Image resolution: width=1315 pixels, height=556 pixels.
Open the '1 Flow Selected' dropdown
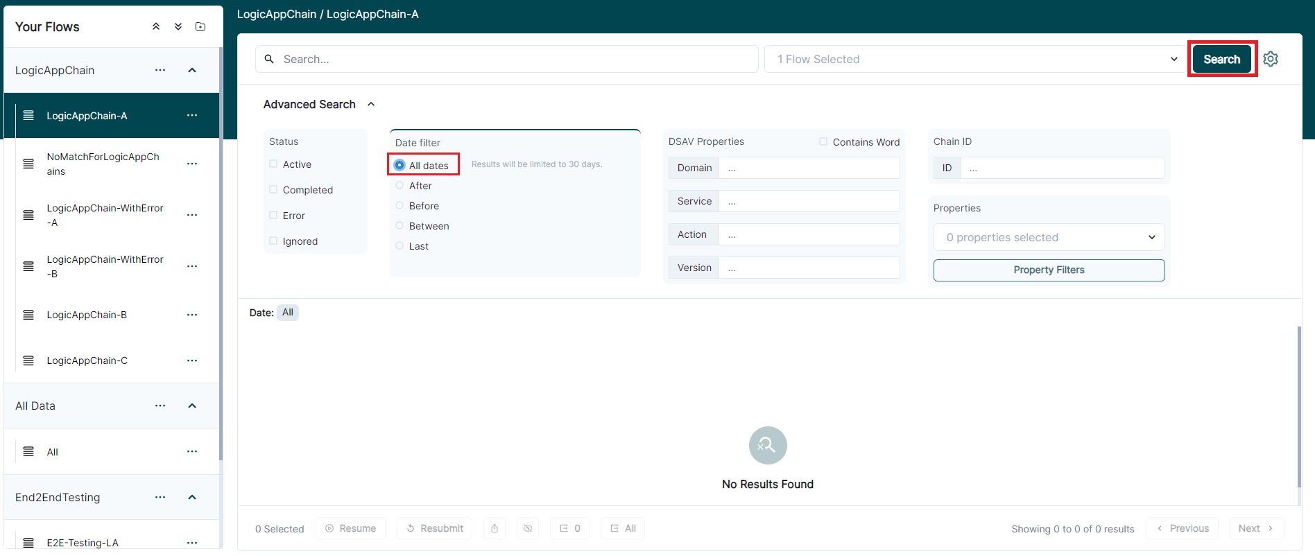tap(975, 59)
